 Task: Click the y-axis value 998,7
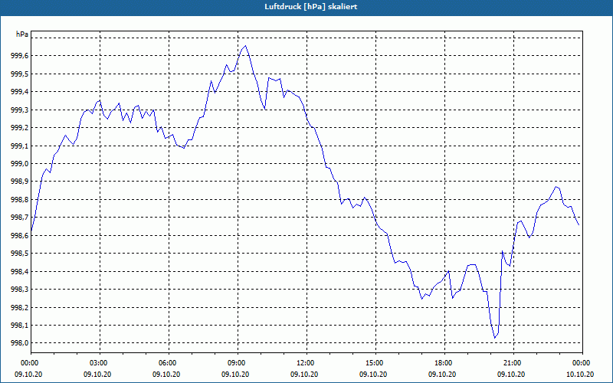pyautogui.click(x=20, y=218)
